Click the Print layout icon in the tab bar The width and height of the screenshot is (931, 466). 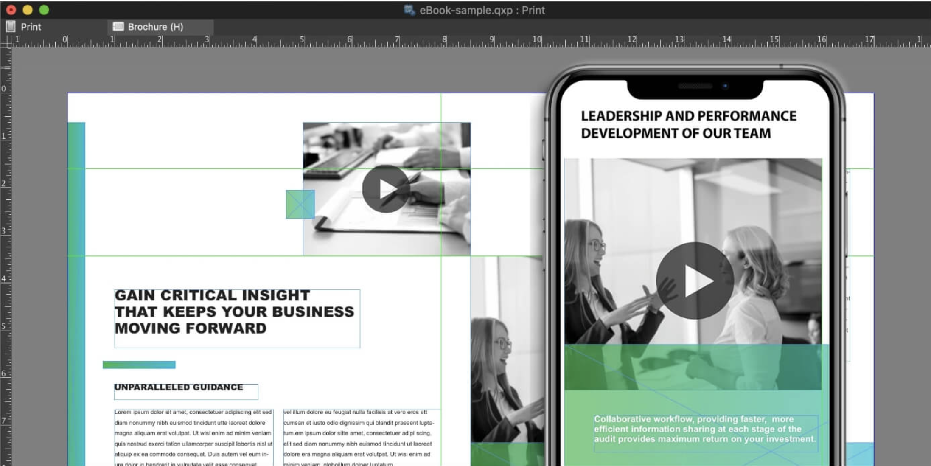pos(11,27)
